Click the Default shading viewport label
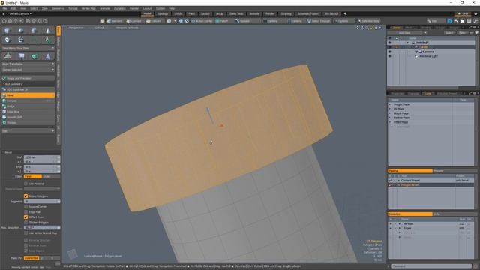This screenshot has height=270, width=480. (100, 28)
